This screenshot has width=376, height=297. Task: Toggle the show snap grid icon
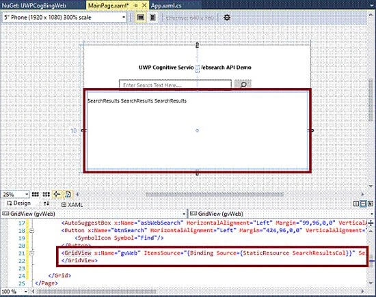coord(36,195)
